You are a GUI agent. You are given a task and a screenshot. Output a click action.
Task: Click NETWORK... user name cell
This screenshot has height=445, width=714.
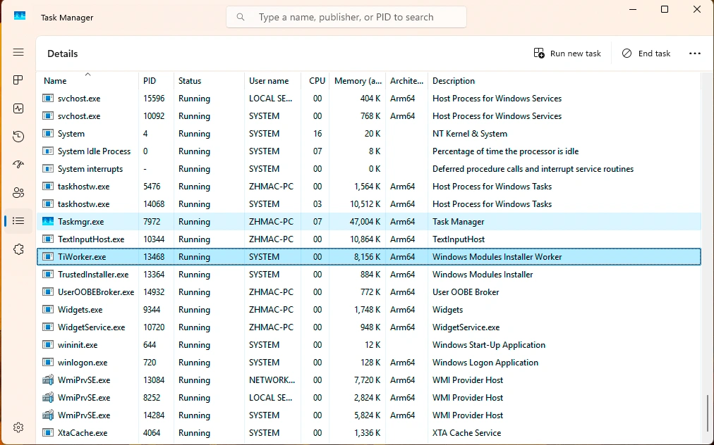tap(272, 380)
